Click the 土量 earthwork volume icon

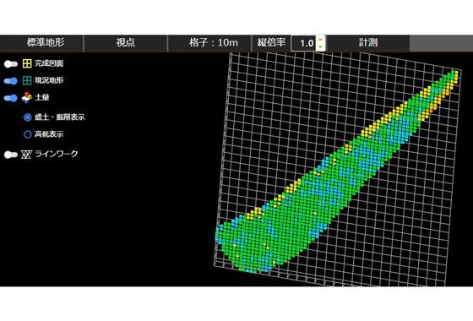coord(27,97)
